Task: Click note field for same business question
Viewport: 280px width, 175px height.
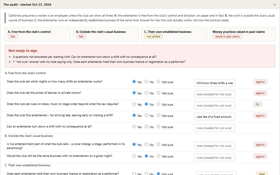Action: pos(214,157)
